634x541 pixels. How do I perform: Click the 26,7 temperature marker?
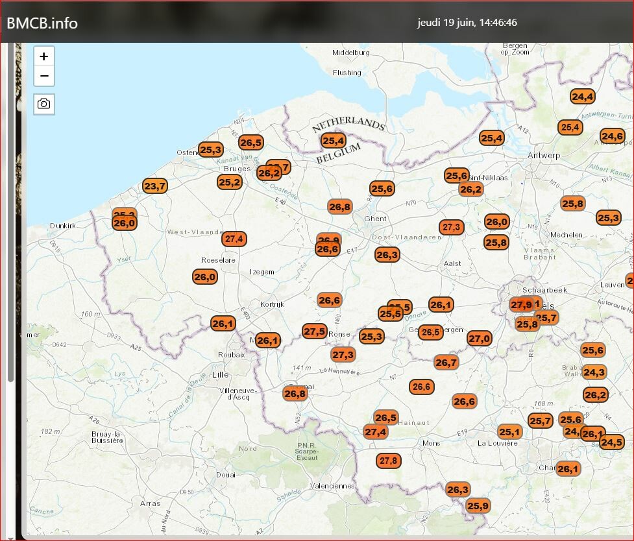446,363
